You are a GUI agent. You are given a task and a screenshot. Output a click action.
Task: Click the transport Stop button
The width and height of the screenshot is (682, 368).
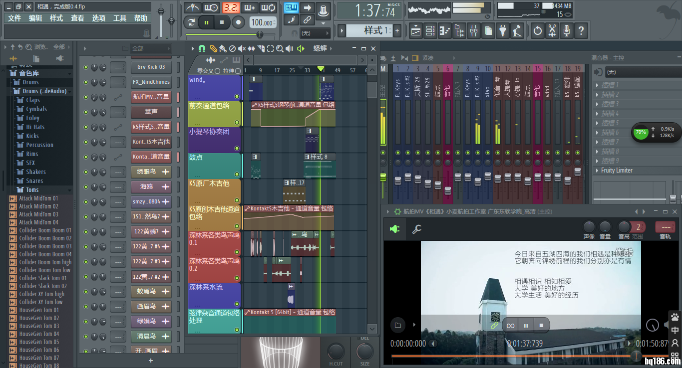222,22
